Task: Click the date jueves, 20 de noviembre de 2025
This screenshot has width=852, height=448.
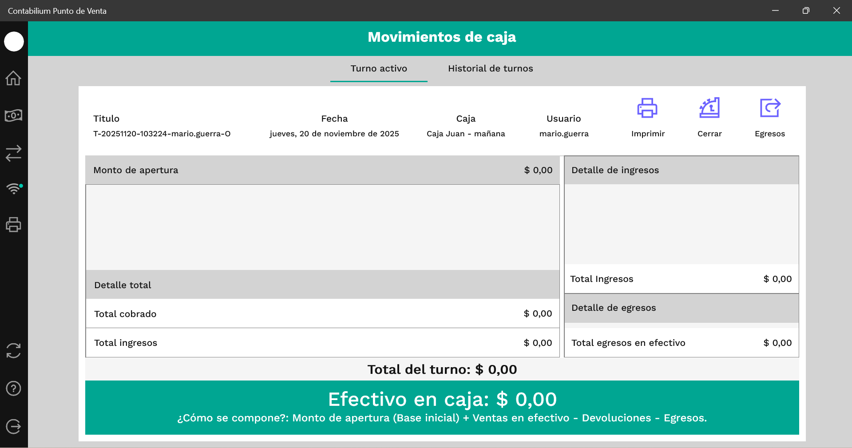Action: 334,134
